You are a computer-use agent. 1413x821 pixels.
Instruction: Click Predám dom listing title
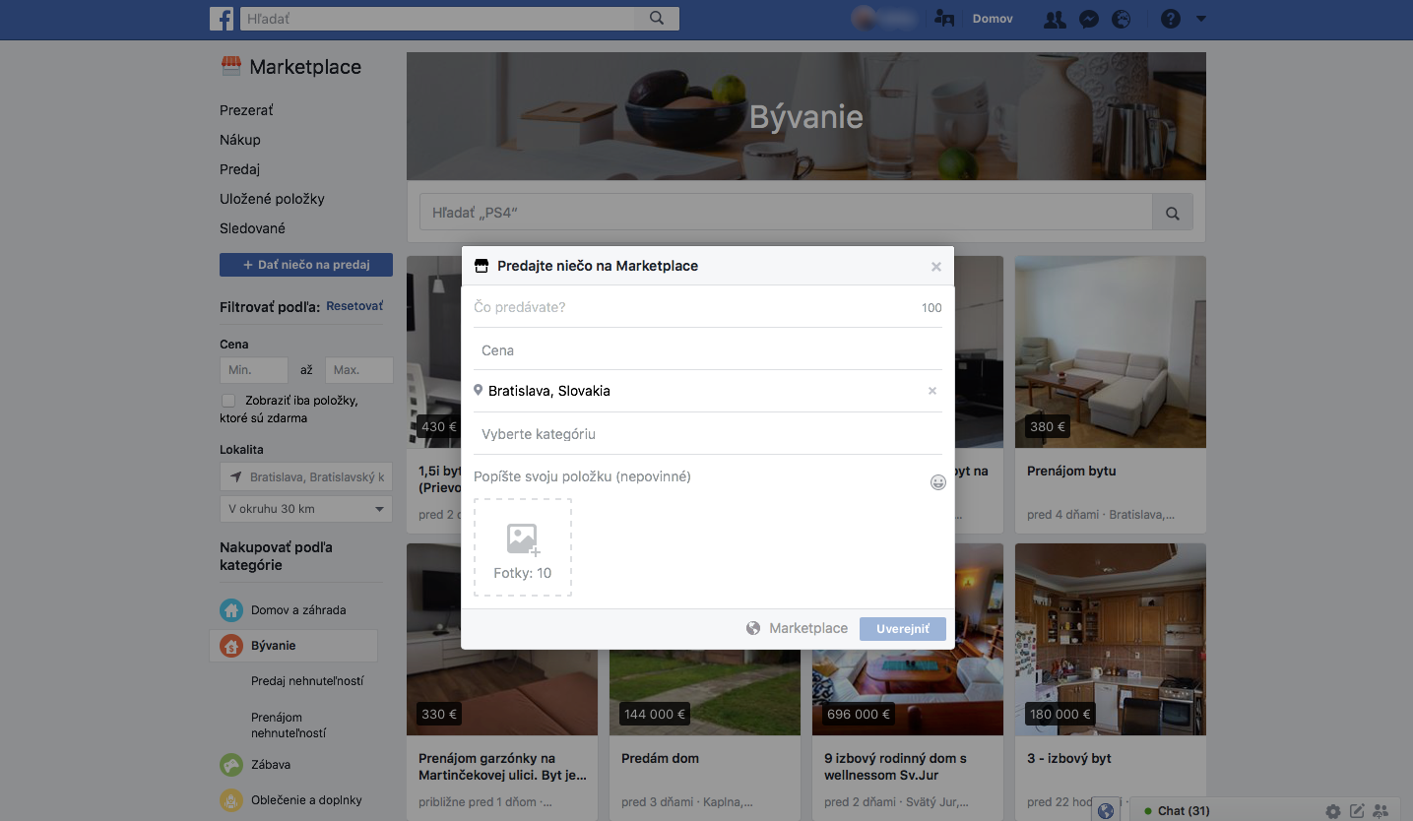tap(661, 758)
